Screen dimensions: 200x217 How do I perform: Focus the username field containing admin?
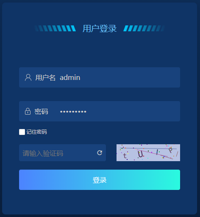[100, 77]
